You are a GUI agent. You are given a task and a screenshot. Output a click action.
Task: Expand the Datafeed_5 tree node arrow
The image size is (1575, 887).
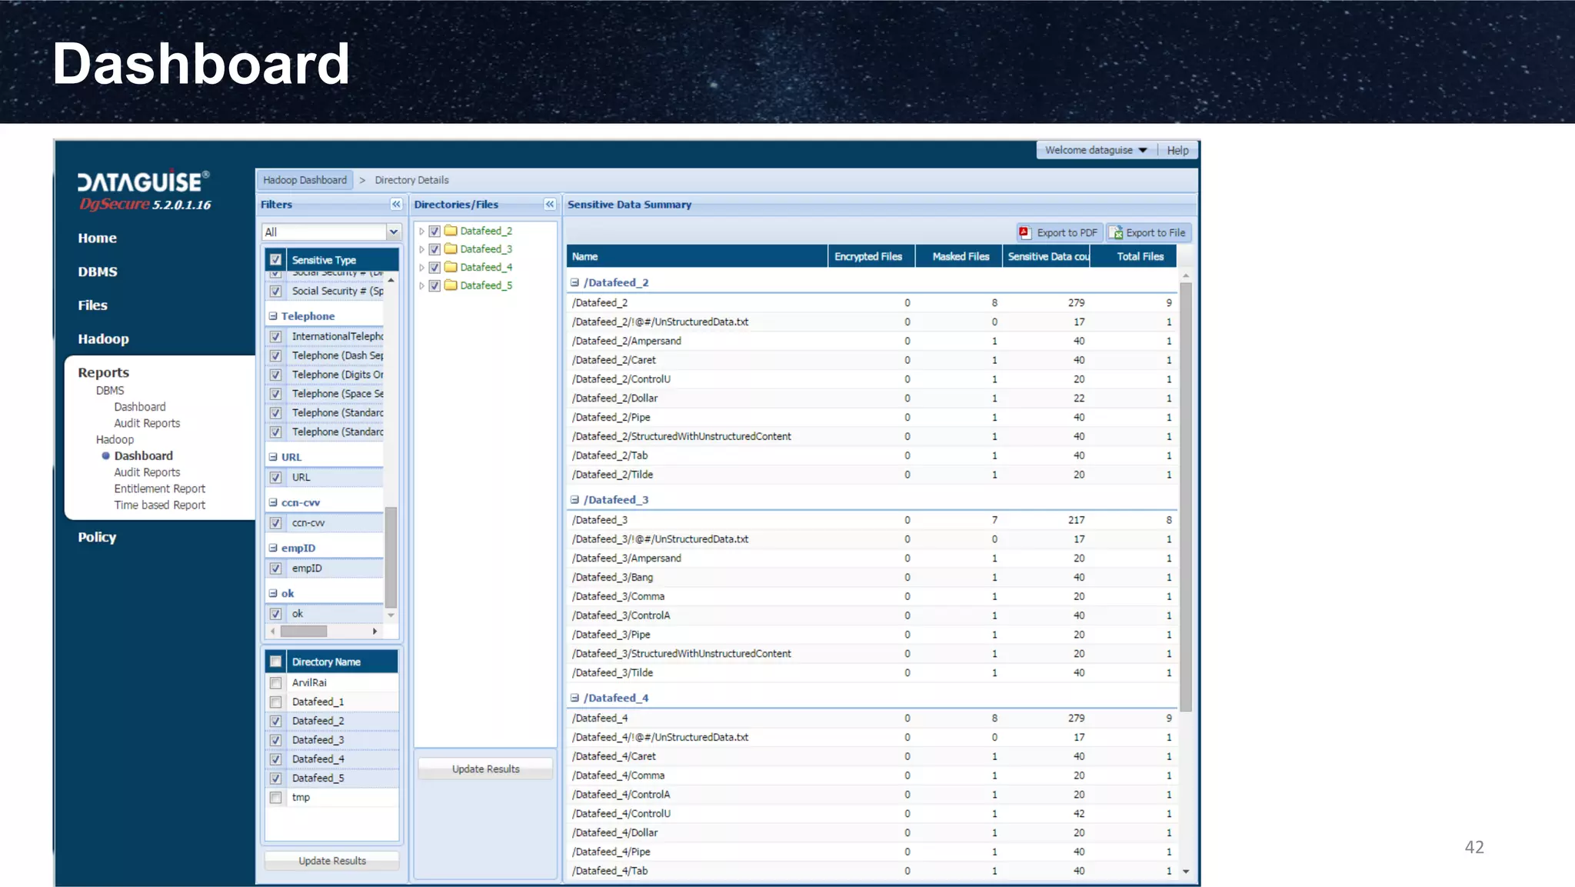pos(421,285)
